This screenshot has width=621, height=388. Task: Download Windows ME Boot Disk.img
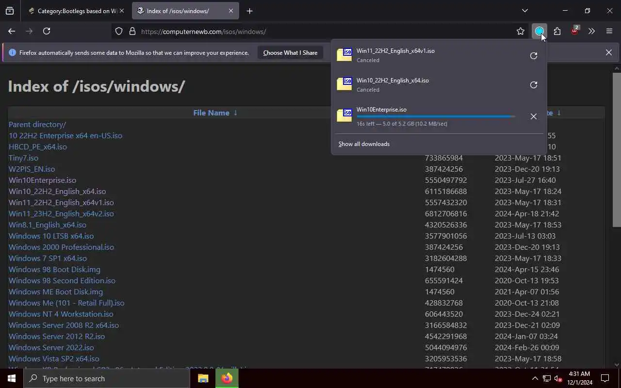click(x=56, y=291)
